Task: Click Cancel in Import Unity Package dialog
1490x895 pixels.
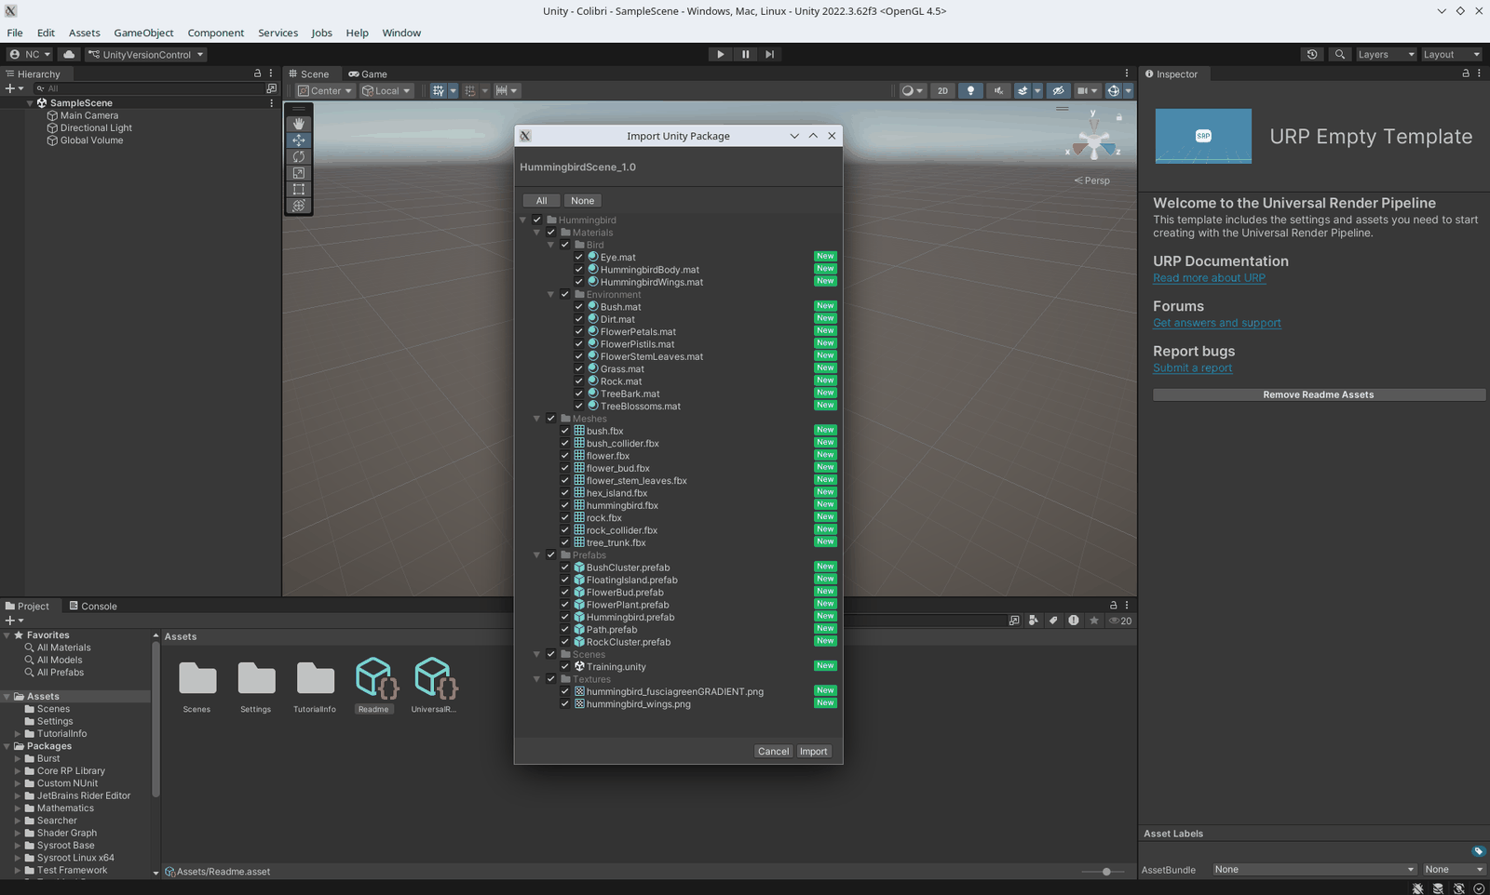Action: tap(773, 752)
